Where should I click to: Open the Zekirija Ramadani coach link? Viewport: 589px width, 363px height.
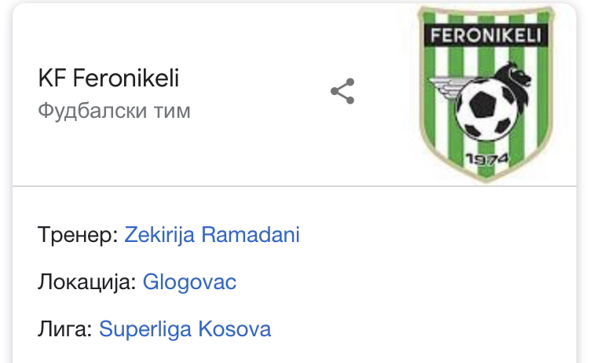coord(212,234)
